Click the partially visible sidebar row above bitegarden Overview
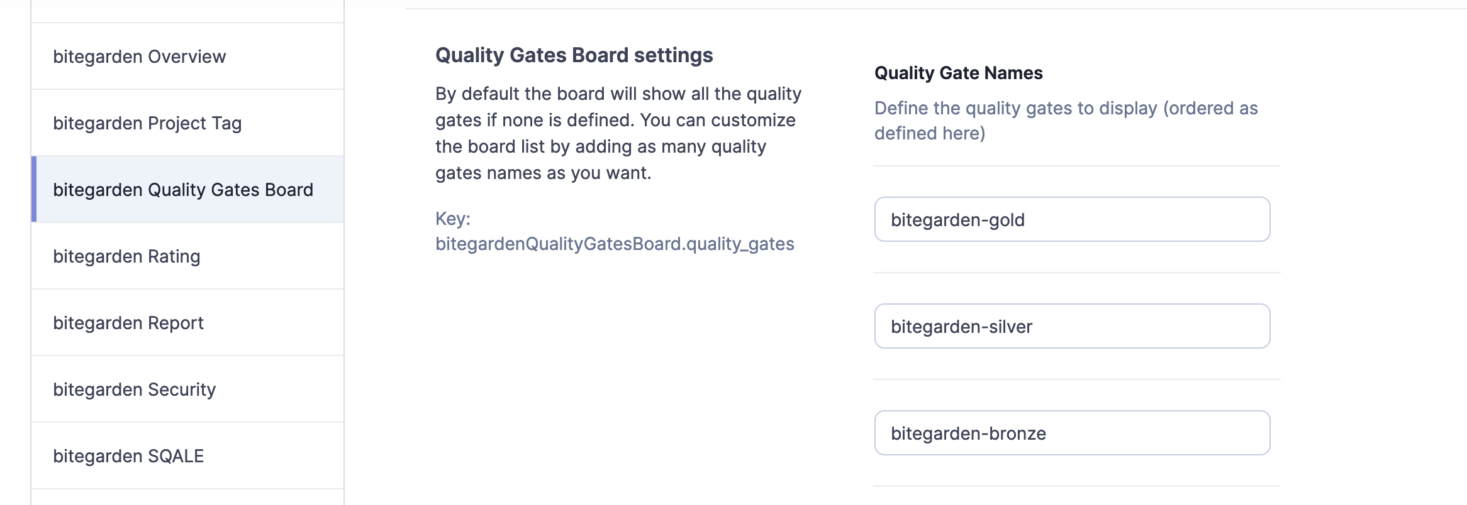 tap(187, 11)
